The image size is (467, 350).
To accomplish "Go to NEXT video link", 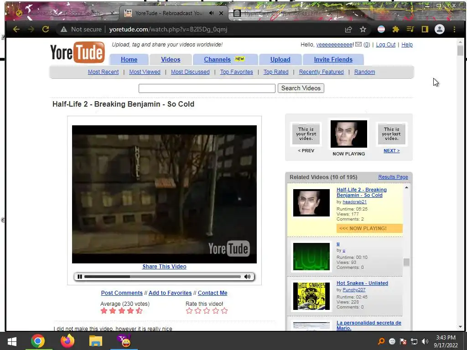I will [x=392, y=150].
